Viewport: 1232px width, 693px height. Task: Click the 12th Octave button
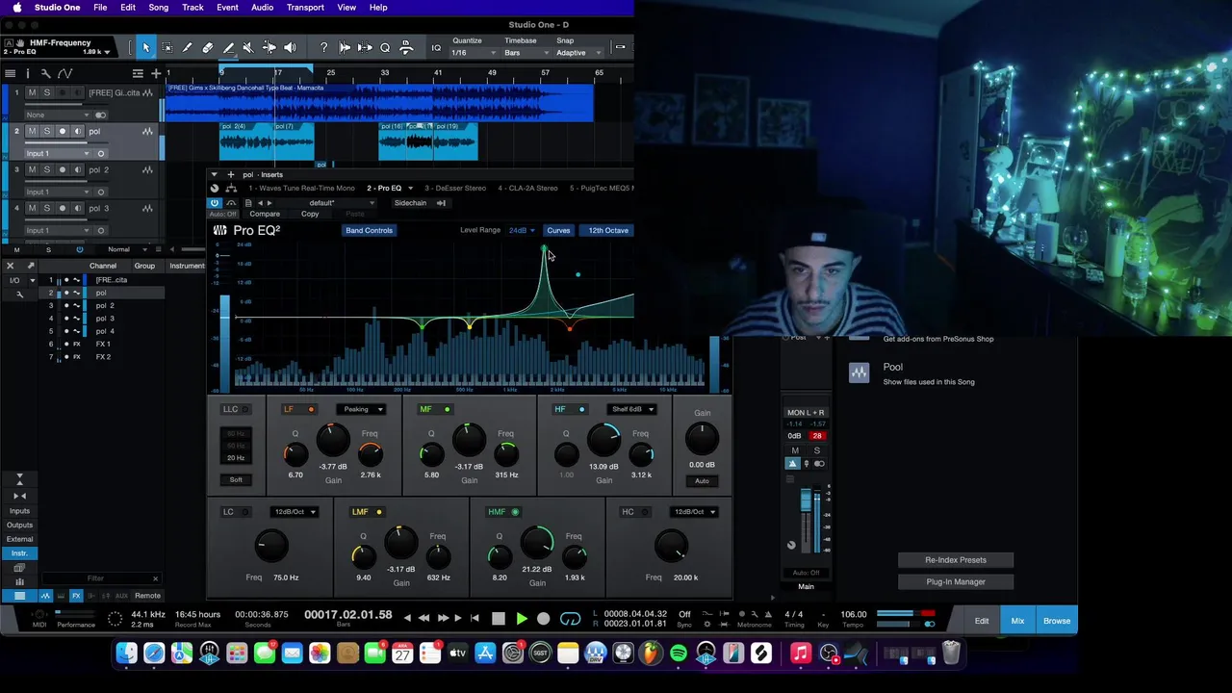(x=608, y=230)
